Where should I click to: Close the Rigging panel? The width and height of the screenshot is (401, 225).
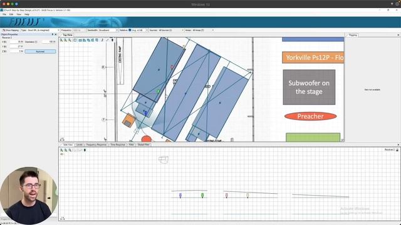[x=398, y=35]
